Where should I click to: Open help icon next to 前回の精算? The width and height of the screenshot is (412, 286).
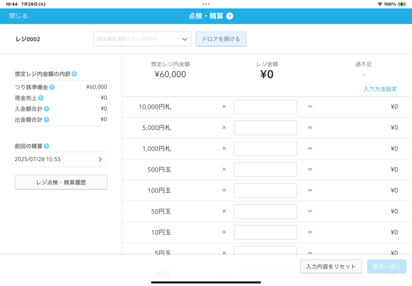(x=46, y=147)
